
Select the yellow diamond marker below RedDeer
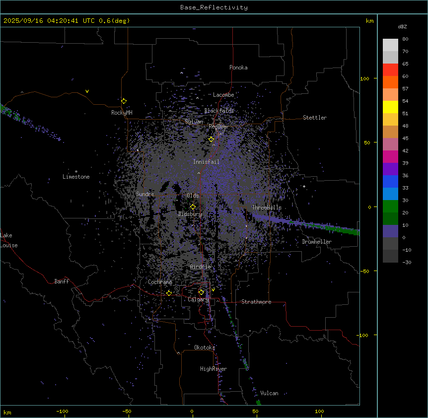click(211, 139)
